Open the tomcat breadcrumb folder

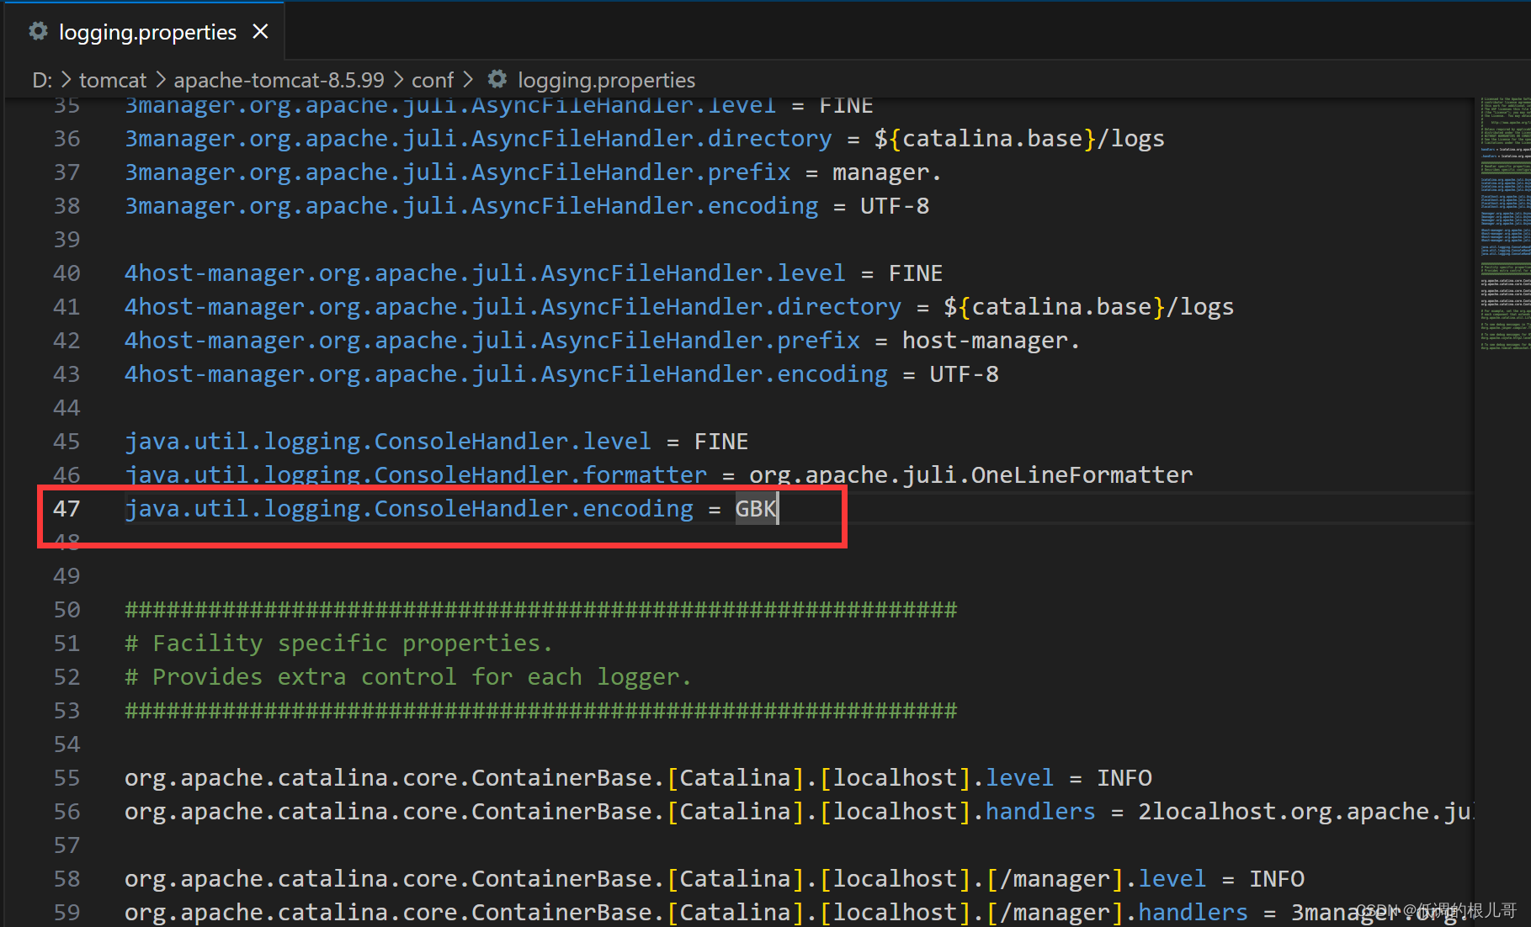(x=113, y=80)
